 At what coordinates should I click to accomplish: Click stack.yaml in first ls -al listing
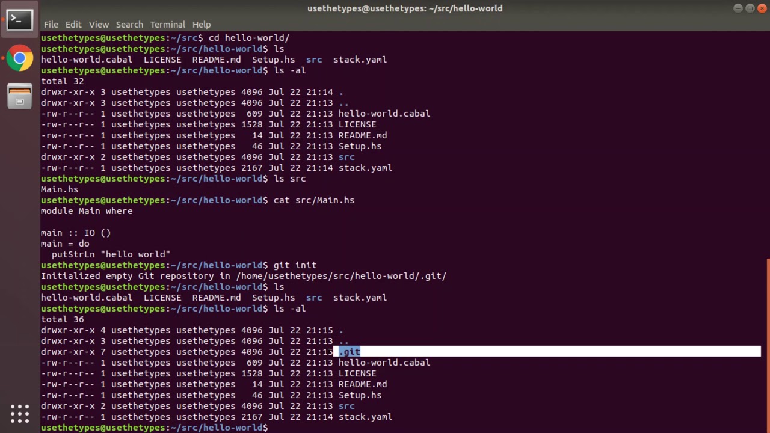pos(365,168)
